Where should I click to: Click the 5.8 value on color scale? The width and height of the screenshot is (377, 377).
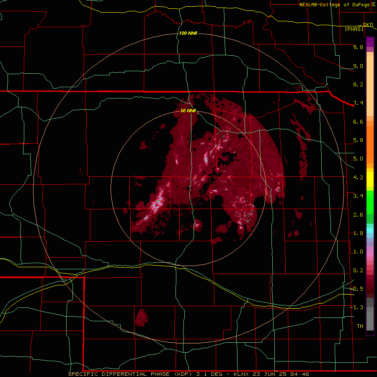[358, 140]
